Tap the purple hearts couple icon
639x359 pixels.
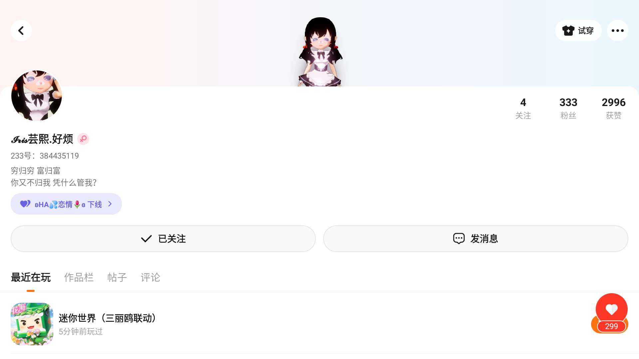point(25,204)
